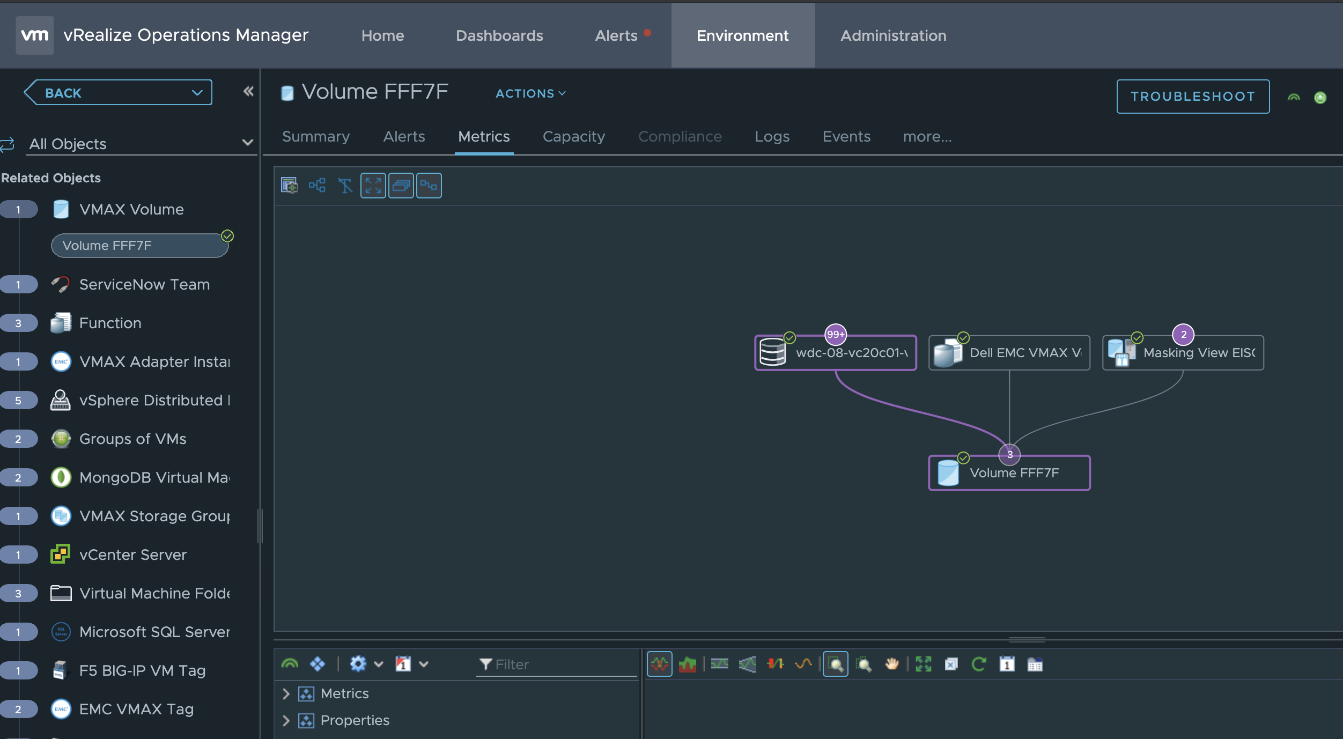Screen dimensions: 1343x739
Task: Click the close all charts icon
Action: (951, 664)
